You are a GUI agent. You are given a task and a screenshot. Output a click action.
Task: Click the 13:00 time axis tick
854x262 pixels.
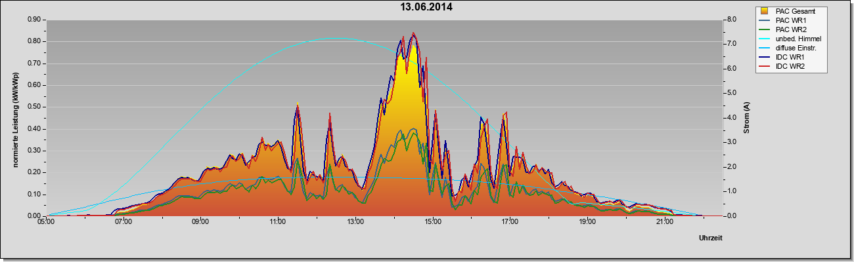355,223
